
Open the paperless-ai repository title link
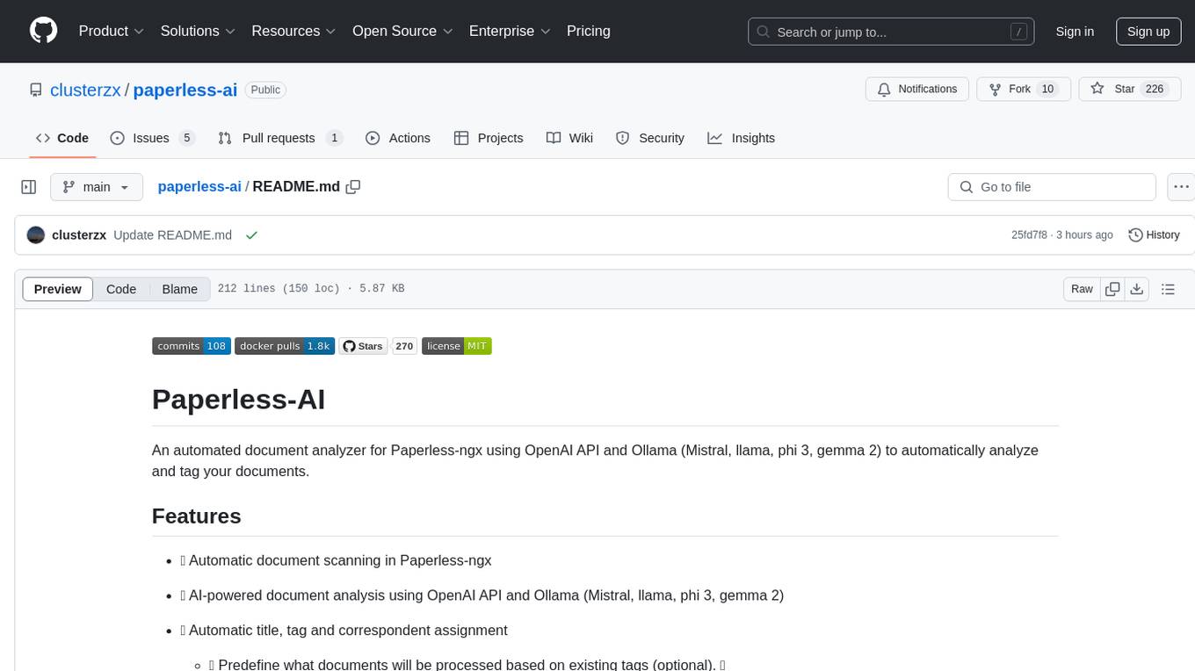185,90
